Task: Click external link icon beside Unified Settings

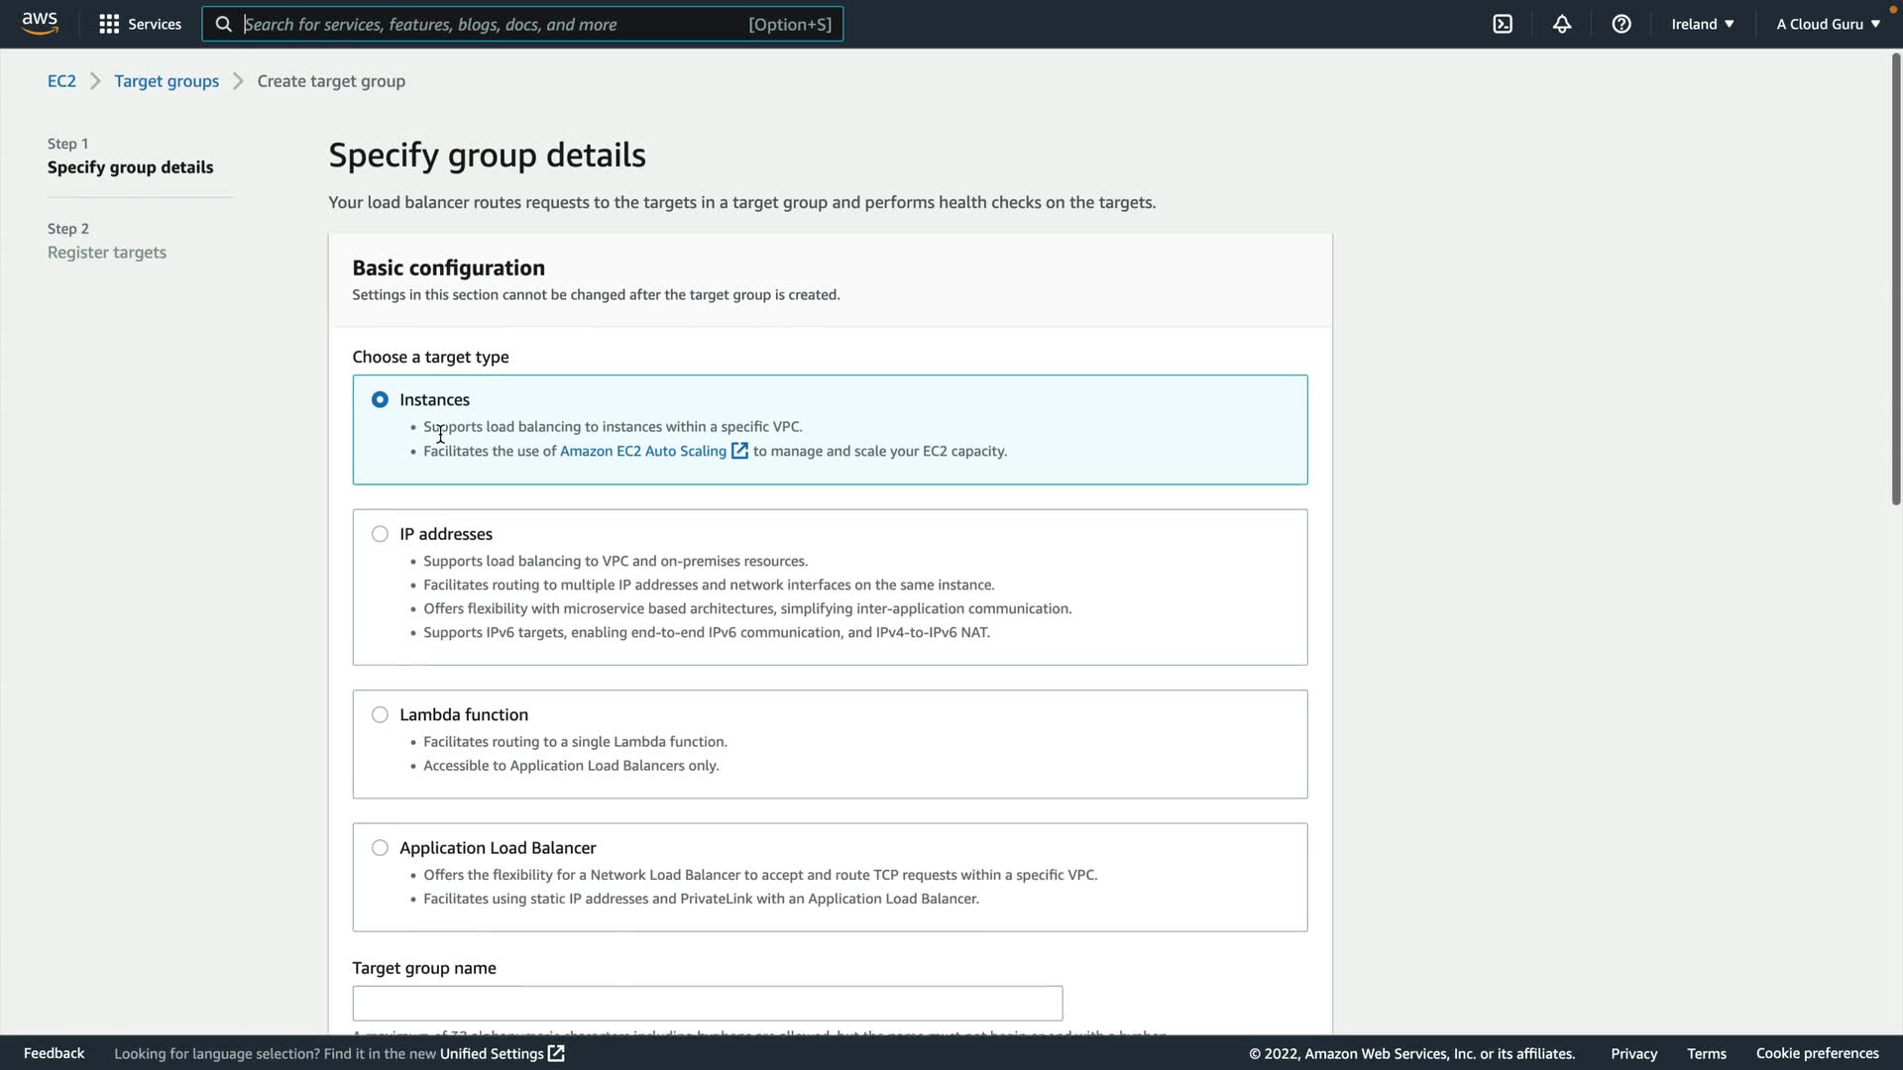Action: coord(556,1053)
